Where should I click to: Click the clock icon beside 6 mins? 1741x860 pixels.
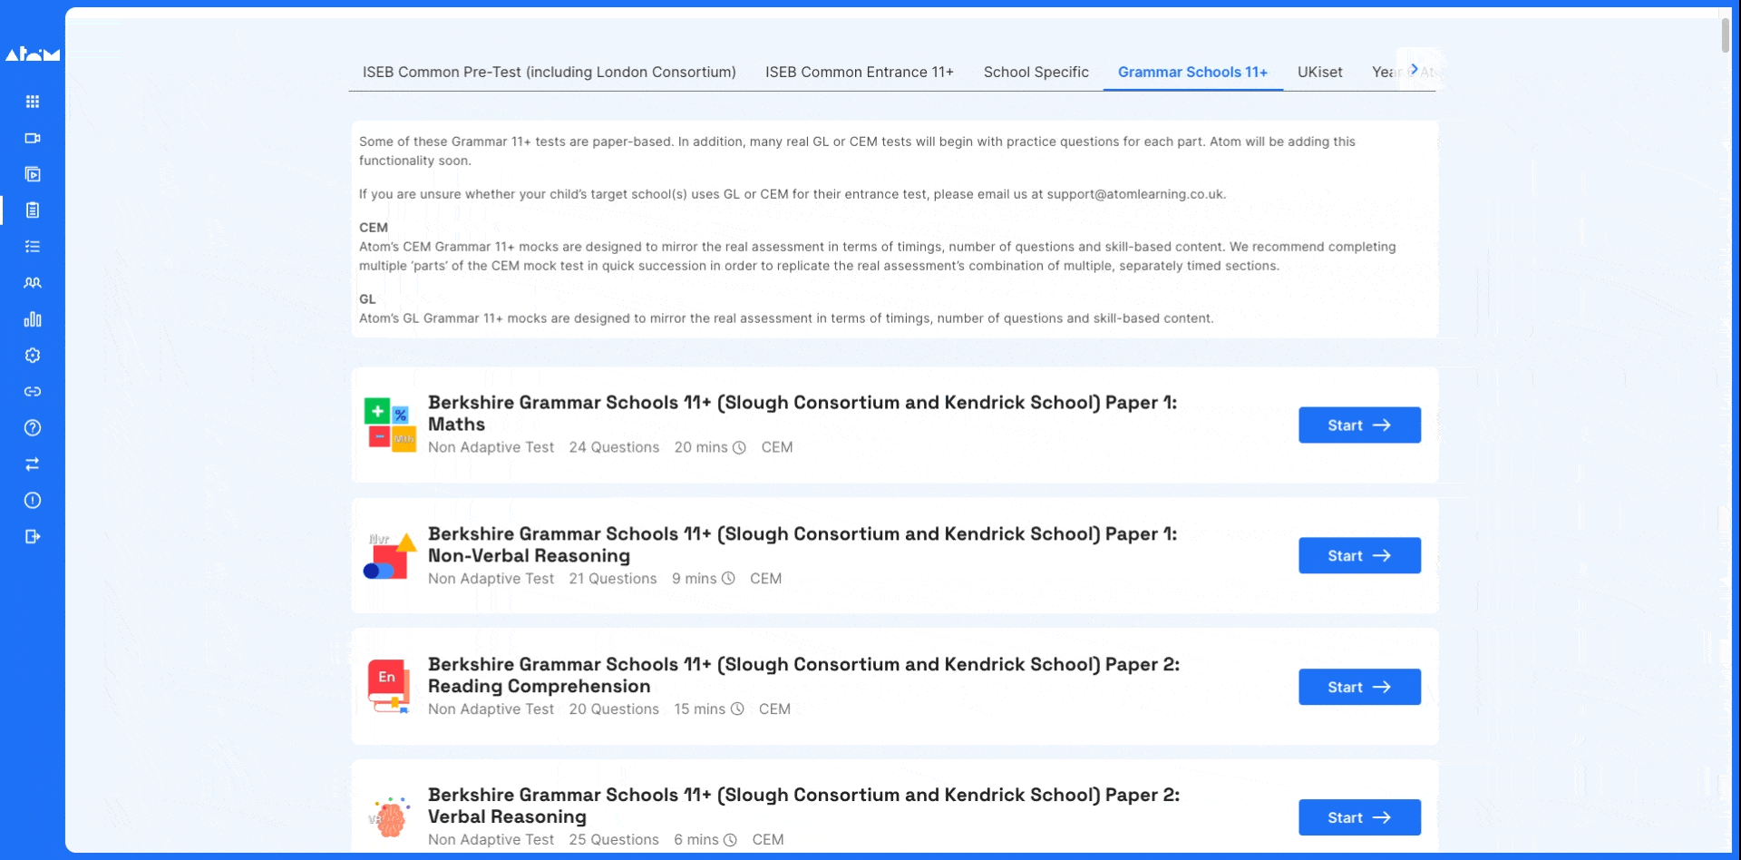(x=730, y=840)
